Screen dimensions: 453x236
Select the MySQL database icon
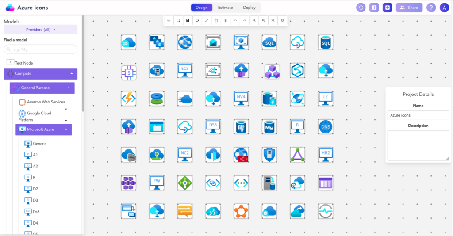[x=269, y=127]
